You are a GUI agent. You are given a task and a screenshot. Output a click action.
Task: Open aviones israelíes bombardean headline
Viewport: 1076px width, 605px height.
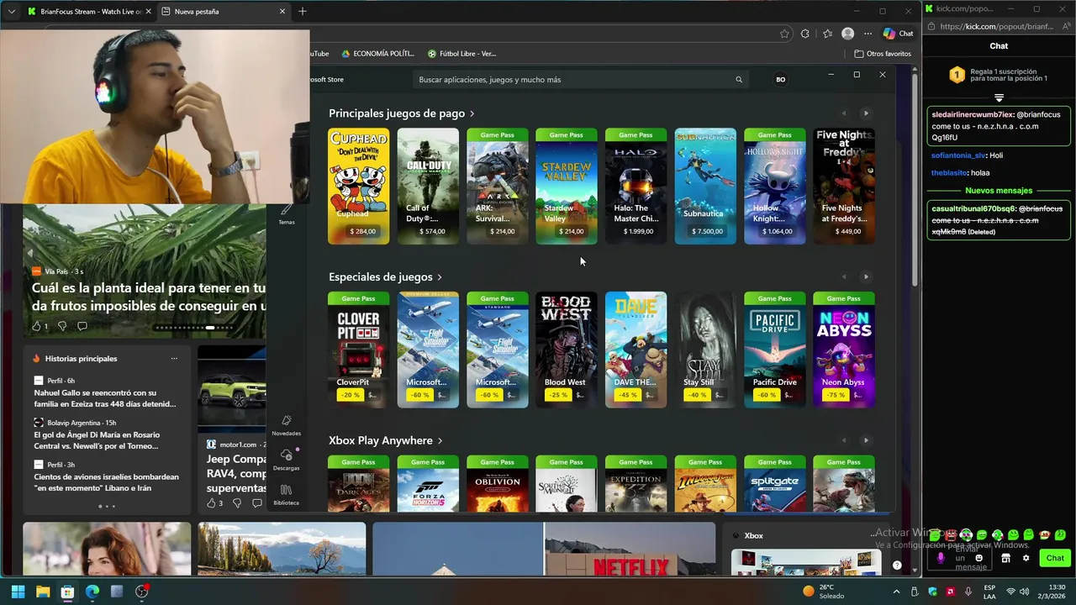[x=107, y=482]
